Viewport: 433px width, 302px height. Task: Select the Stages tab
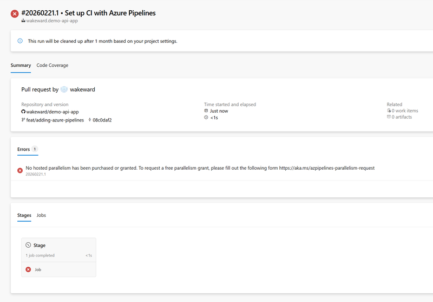[24, 215]
